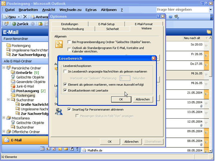Open the Frage hier eingeben dropdown arrow
This screenshot has width=215, height=161.
[210, 10]
